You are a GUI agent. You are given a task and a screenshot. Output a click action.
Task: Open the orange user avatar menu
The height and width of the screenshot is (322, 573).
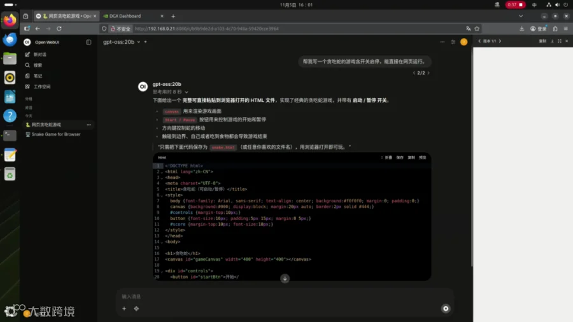click(x=463, y=42)
